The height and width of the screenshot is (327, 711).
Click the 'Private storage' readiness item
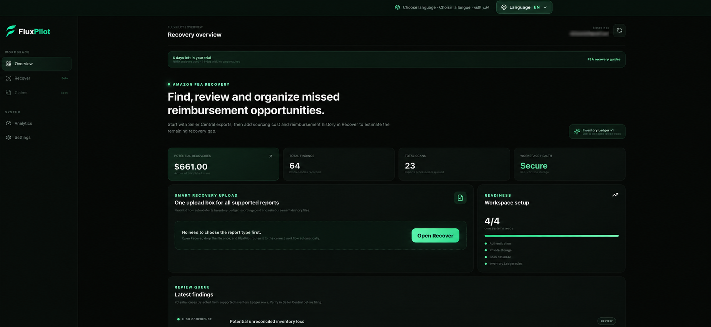click(500, 250)
